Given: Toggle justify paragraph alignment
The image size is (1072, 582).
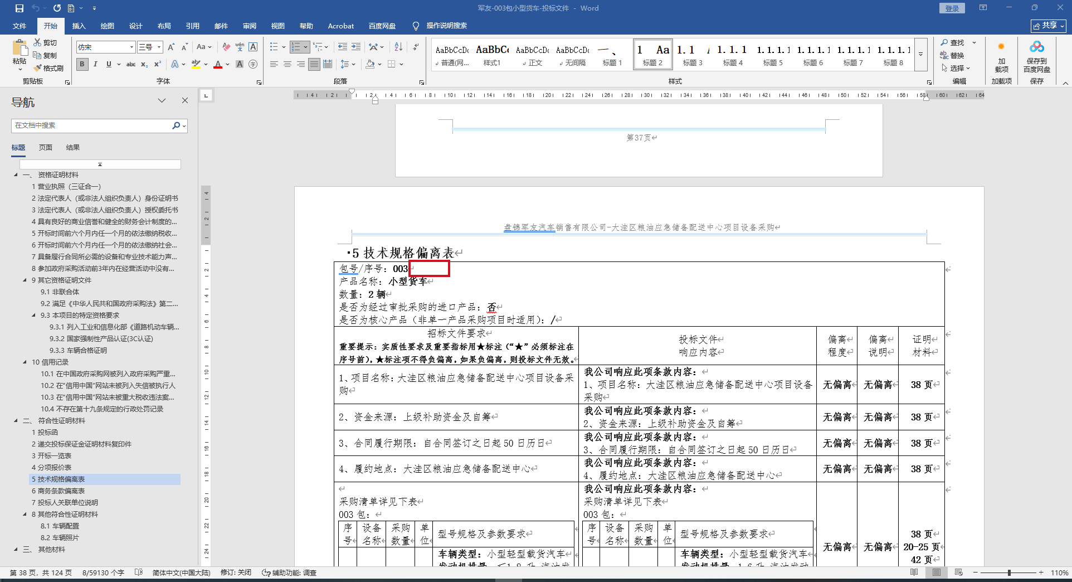Looking at the screenshot, I should coord(314,64).
